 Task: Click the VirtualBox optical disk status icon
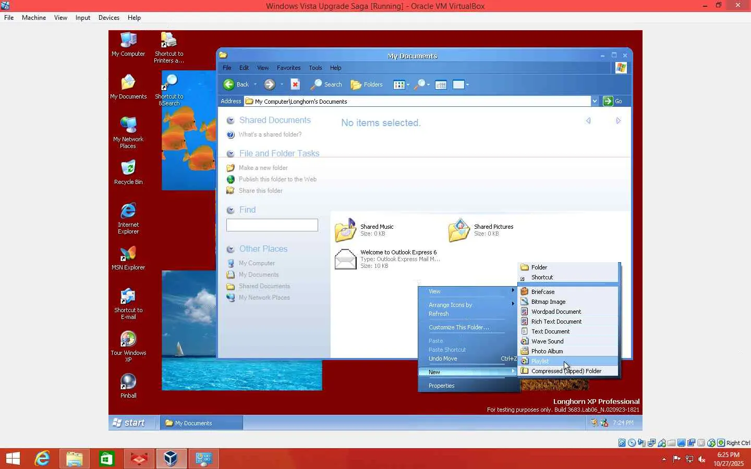click(632, 443)
